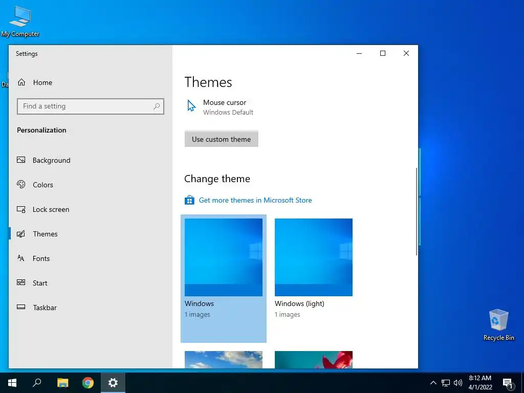Click the Personalization heading
524x393 pixels.
41,130
